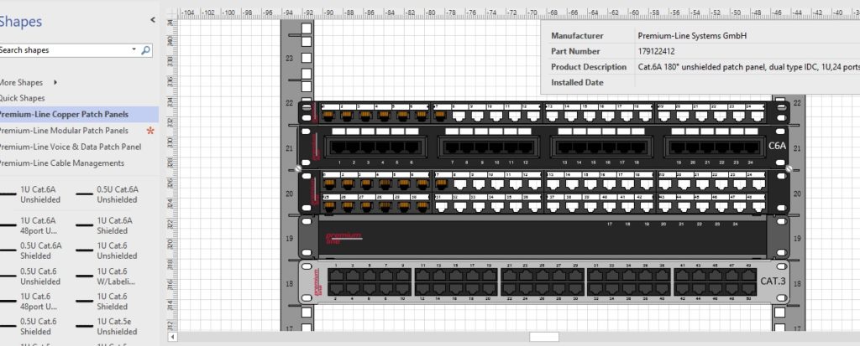Select the 1U Cat.6A Unshielded shape
Image resolution: width=860 pixels, height=346 pixels.
click(31, 194)
